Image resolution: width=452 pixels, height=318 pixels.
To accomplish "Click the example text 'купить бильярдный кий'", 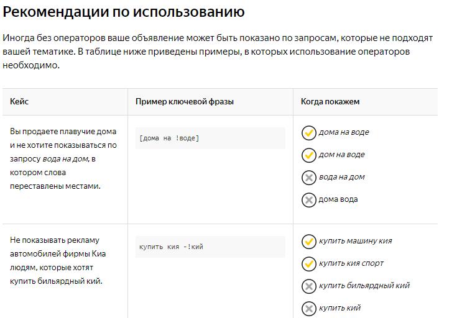I will 364,286.
